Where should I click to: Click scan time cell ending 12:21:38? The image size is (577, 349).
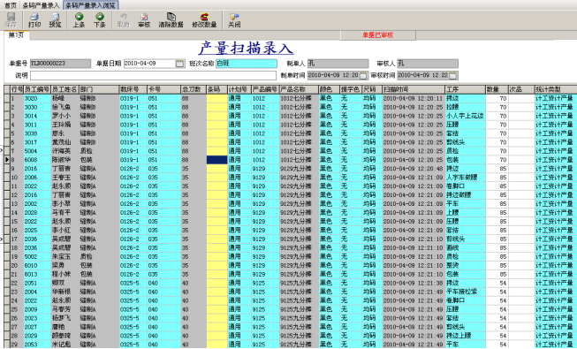(x=414, y=283)
